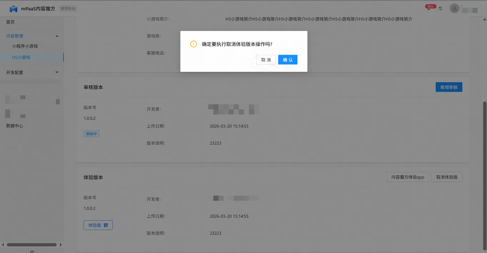Click the mPaaS内容魔方 title
Viewport: 487px width, 253px height.
coord(38,9)
